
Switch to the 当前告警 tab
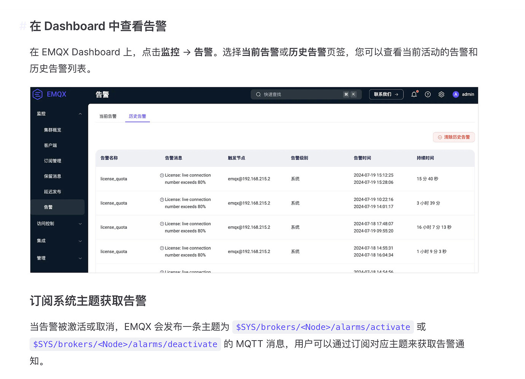(x=108, y=116)
